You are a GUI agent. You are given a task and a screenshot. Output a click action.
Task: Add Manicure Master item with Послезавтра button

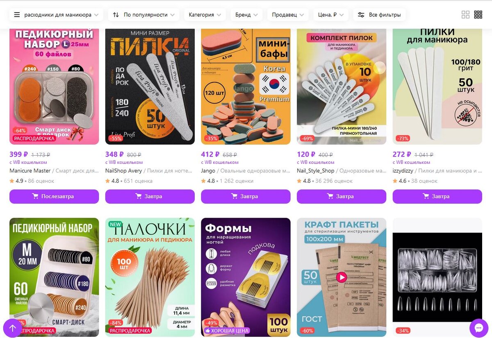[54, 196]
